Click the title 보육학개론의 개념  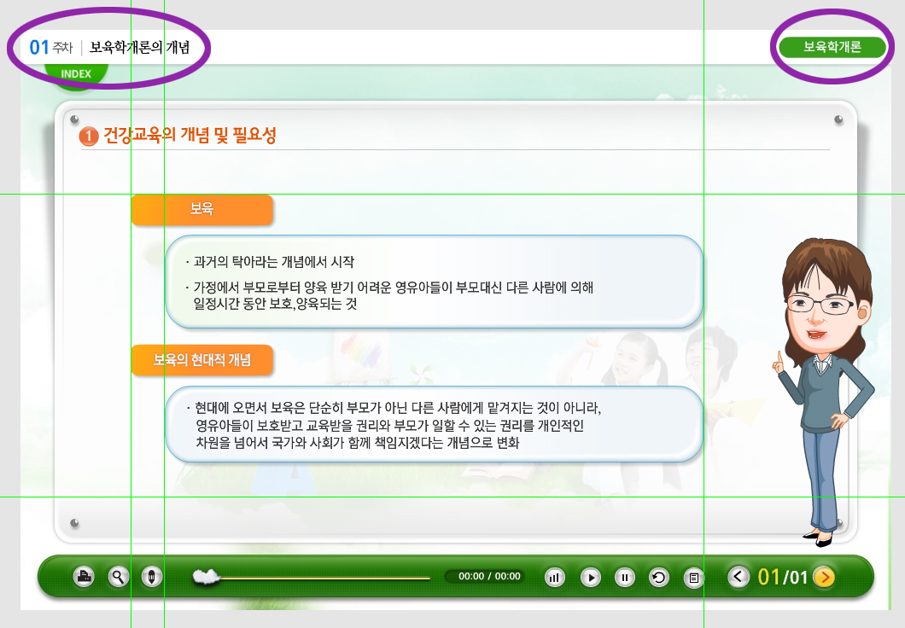[x=140, y=47]
